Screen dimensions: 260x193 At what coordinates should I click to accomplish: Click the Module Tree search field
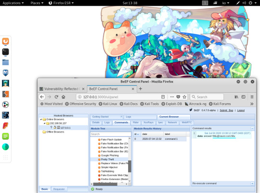coord(111,134)
